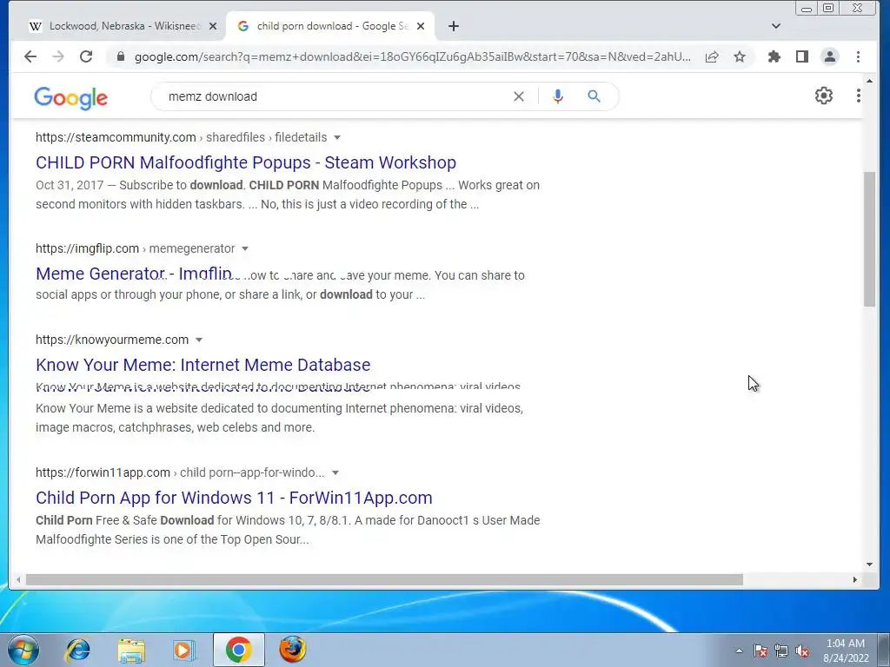
Task: Click the browser forward arrow
Action: (x=58, y=56)
